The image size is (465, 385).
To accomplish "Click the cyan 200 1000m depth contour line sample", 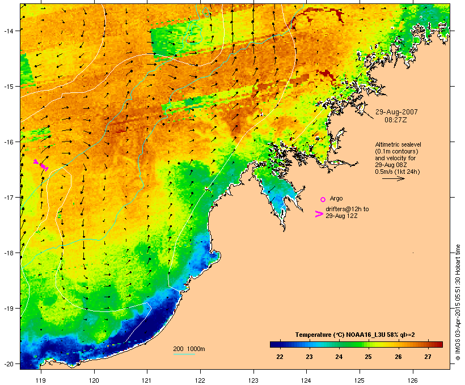I will pyautogui.click(x=184, y=354).
